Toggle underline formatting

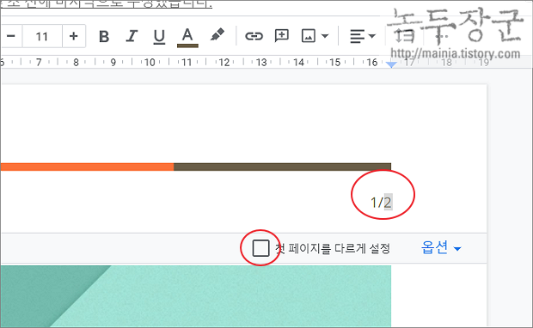[159, 36]
